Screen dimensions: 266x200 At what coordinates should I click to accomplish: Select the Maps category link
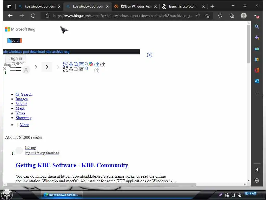20,108
